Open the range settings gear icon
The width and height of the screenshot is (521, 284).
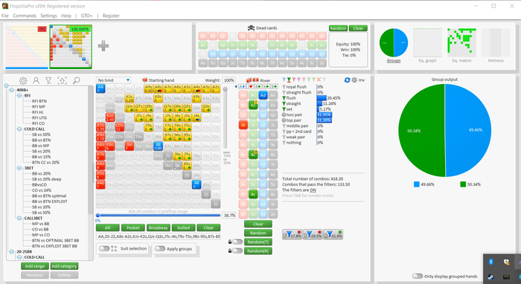(23, 80)
